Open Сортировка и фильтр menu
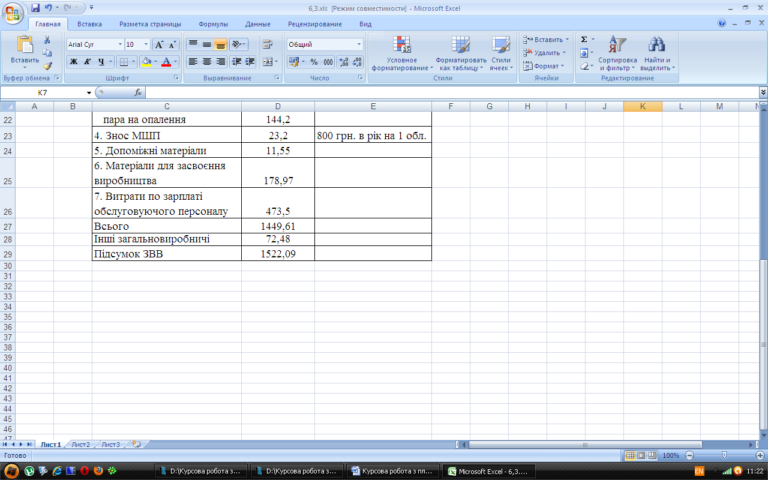 click(x=617, y=53)
